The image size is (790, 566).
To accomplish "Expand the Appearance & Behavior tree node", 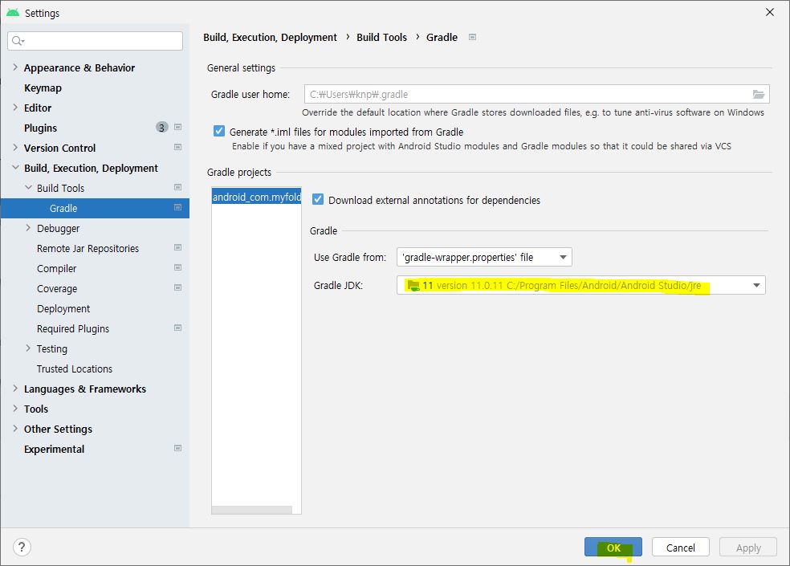I will click(x=14, y=67).
